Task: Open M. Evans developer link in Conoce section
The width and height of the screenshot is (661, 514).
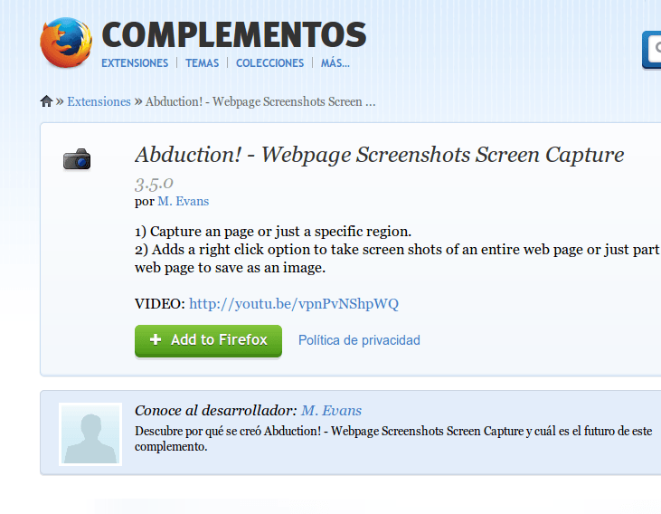Action: tap(331, 411)
